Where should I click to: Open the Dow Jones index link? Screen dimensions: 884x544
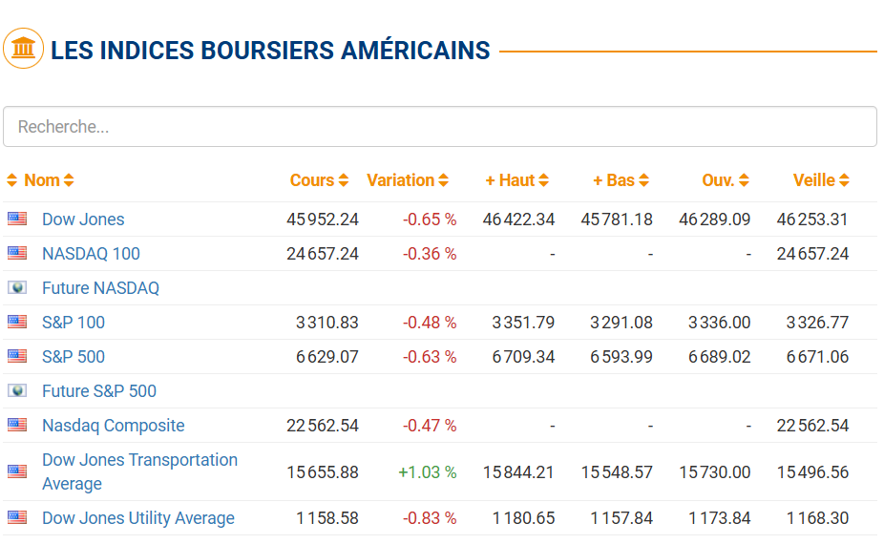[x=83, y=220]
